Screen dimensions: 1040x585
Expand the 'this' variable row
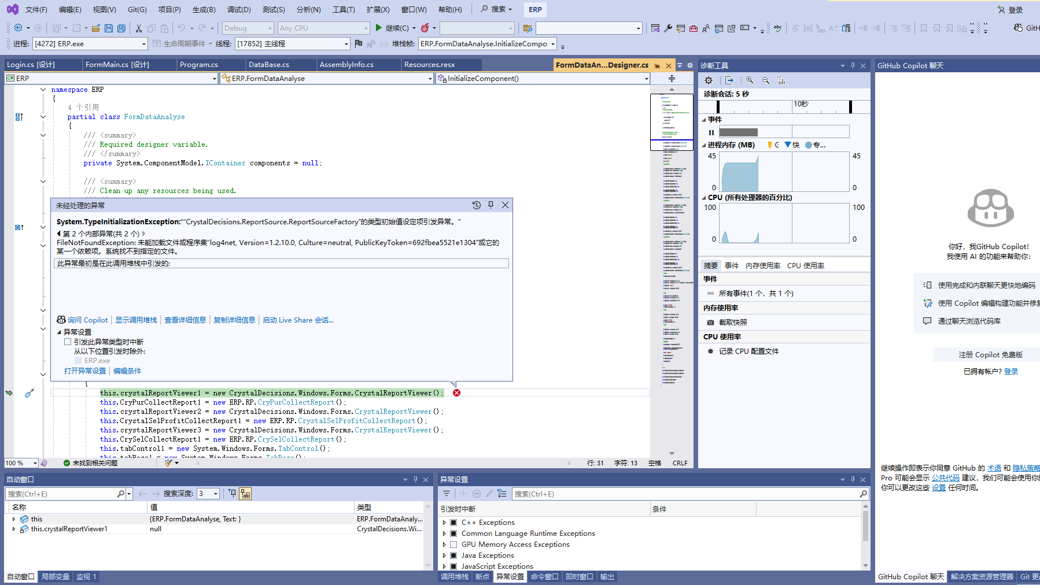point(14,519)
